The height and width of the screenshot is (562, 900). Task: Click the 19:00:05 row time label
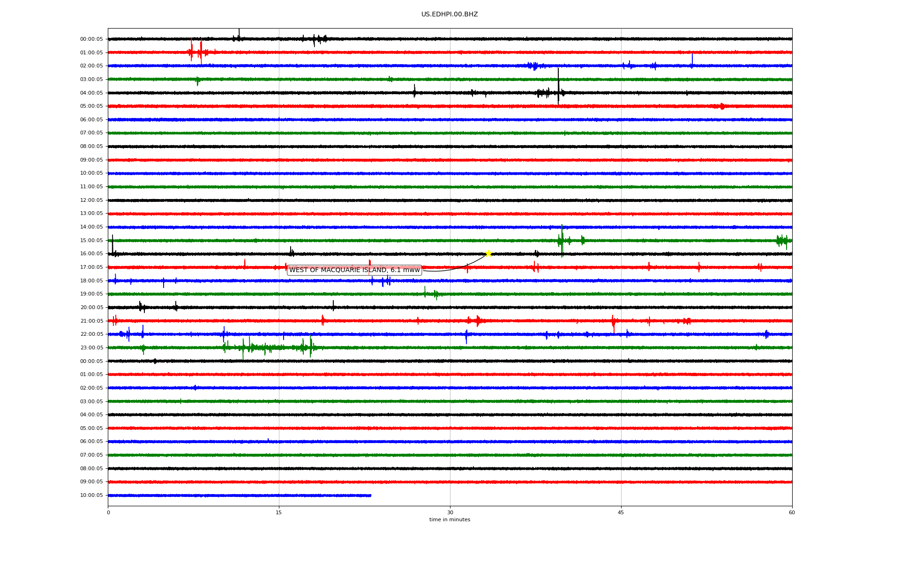(91, 294)
